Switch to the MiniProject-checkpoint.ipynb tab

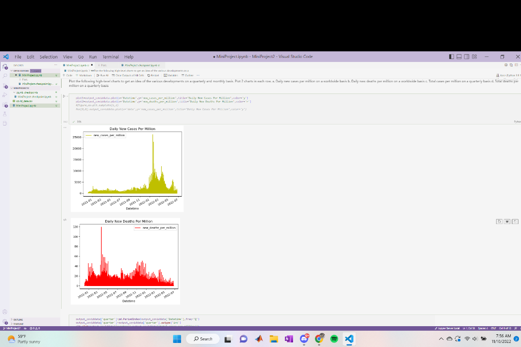point(140,66)
